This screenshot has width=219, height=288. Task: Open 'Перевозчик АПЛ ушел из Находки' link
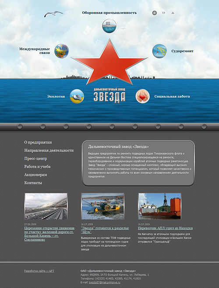[x=165, y=228]
